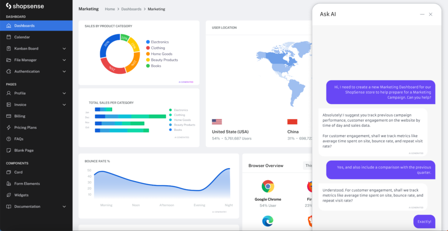Image resolution: width=448 pixels, height=231 pixels.
Task: Click the Calendar icon in sidebar
Action: (x=9, y=37)
